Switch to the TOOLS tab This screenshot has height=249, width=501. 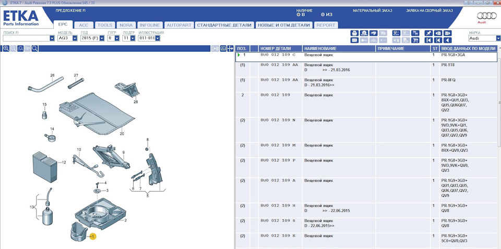click(105, 25)
